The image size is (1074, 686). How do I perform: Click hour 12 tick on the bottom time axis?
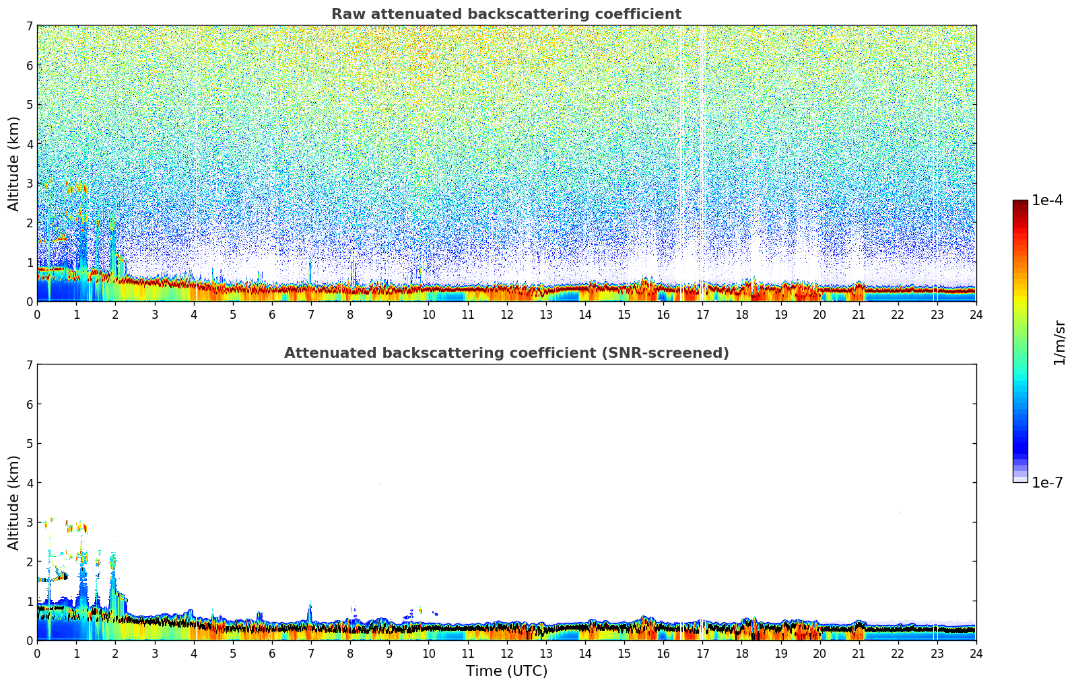coord(506,653)
